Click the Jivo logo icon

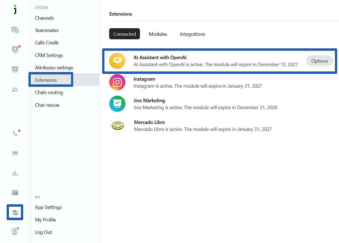(x=15, y=9)
